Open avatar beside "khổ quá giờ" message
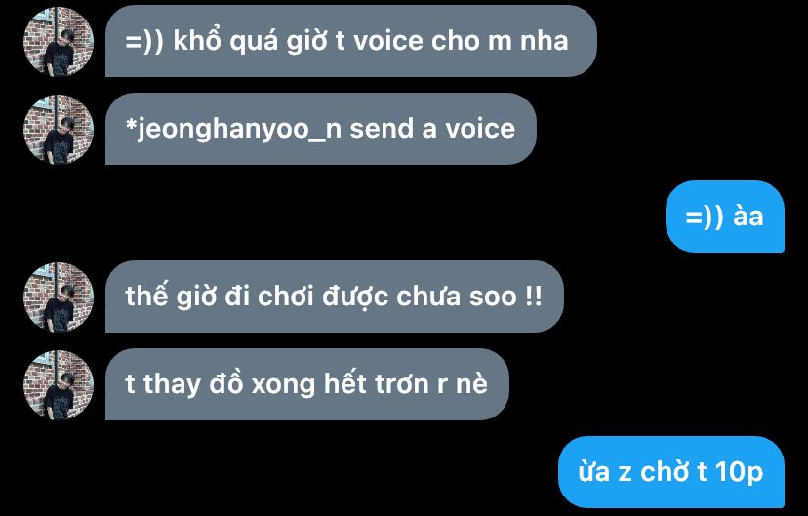 pos(59,42)
